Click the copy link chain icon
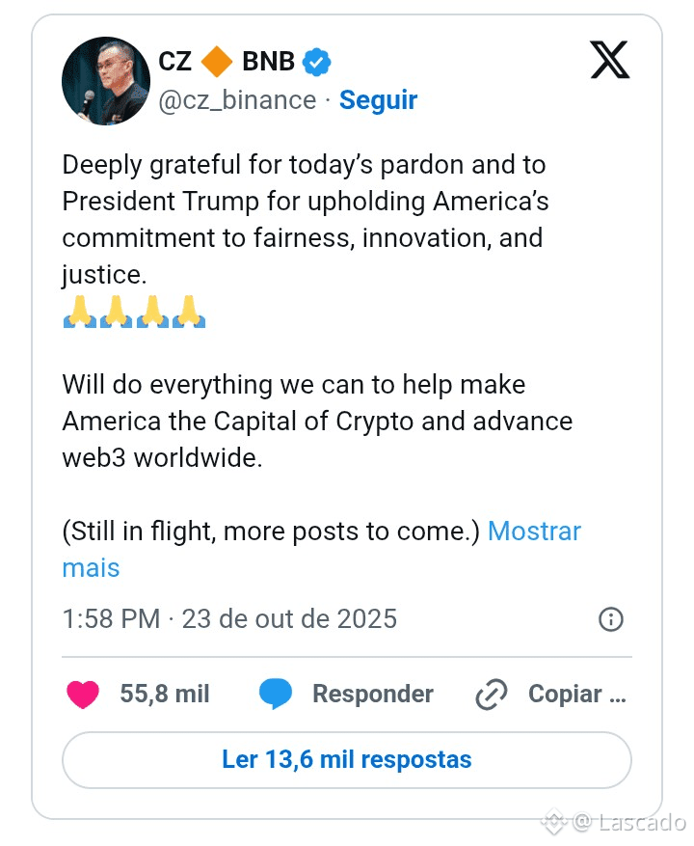The height and width of the screenshot is (846, 694). pyautogui.click(x=492, y=695)
